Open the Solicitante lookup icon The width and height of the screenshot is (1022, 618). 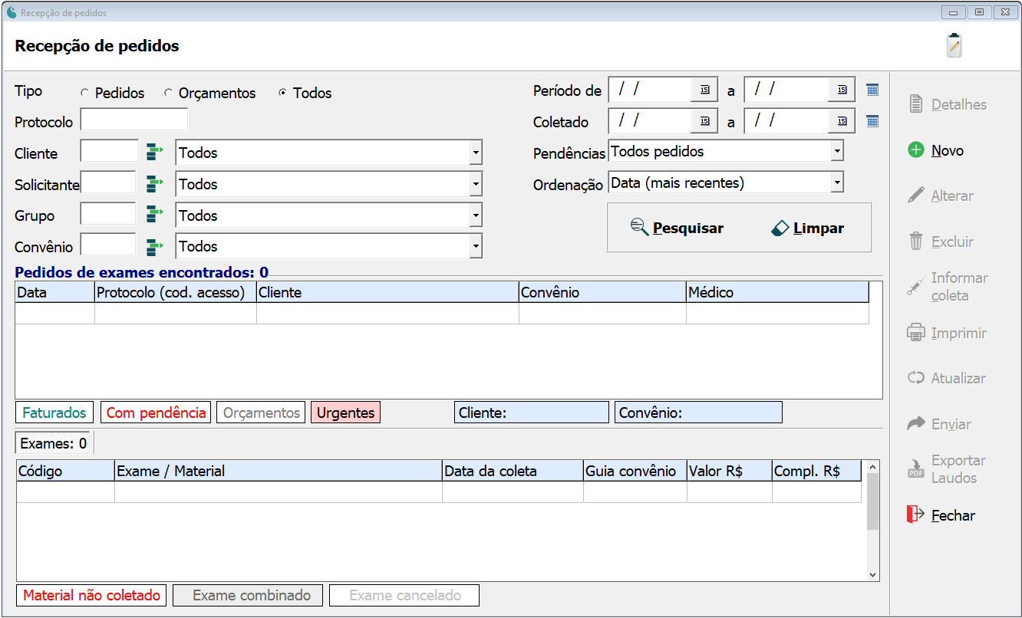tap(155, 183)
